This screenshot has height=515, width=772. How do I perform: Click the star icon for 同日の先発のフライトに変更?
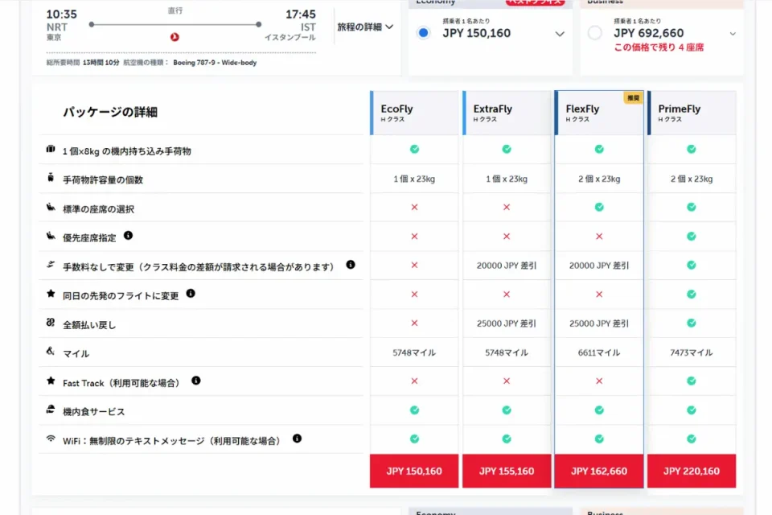click(x=50, y=294)
